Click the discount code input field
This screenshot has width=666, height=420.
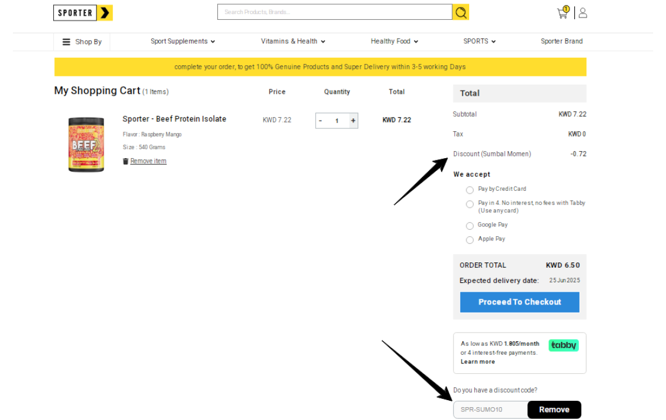(x=491, y=410)
